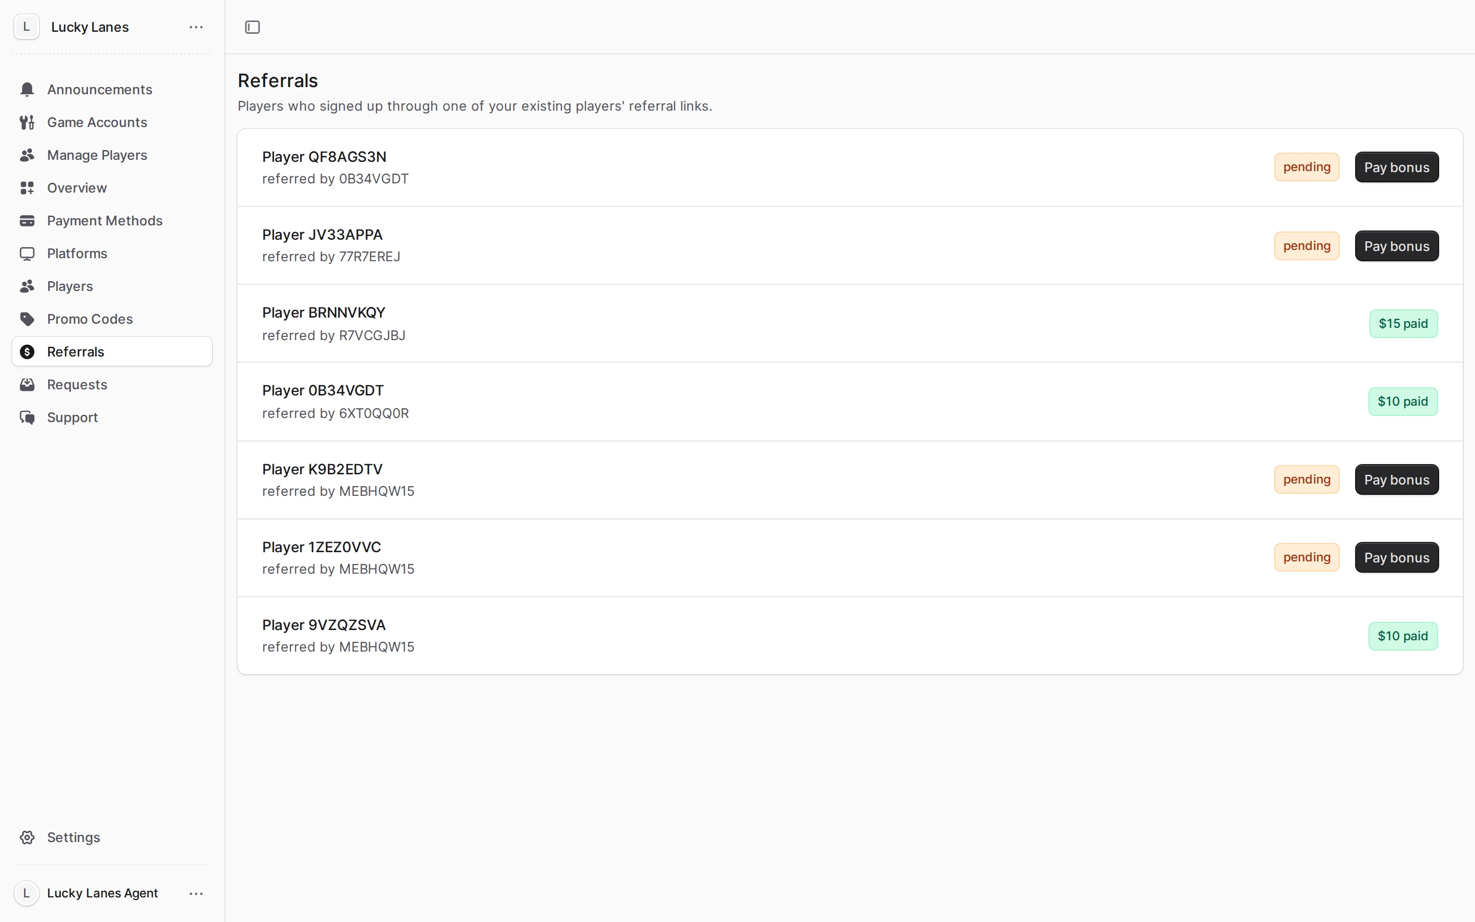Click the Settings gear icon

(x=27, y=837)
